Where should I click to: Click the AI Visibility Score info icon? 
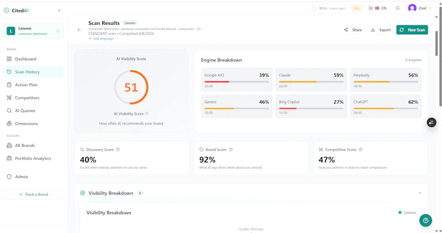[146, 114]
